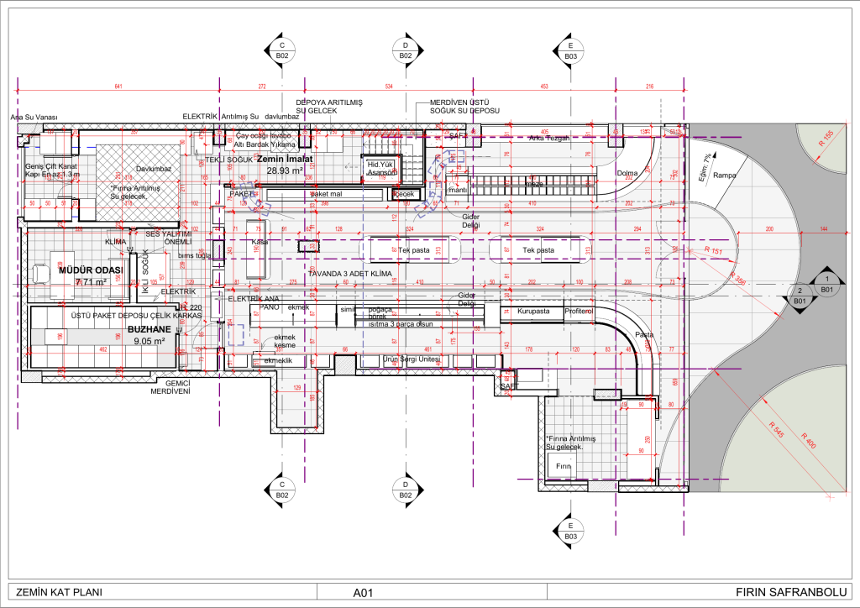Click the top E B03 section marker
Screen dimensions: 860x608
[x=570, y=51]
